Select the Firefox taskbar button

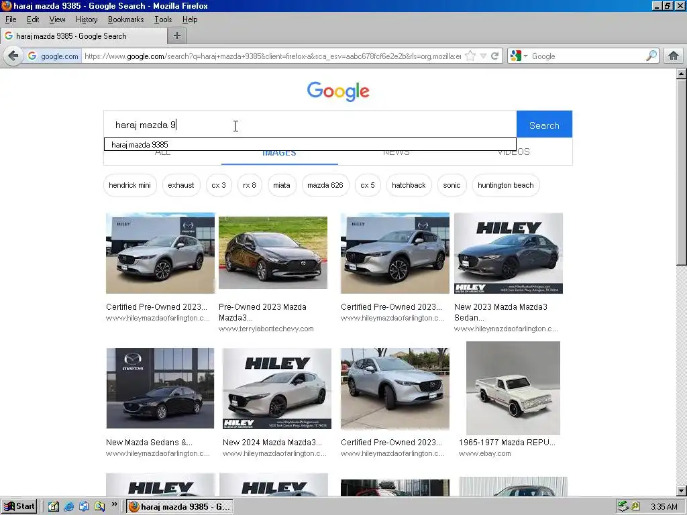point(180,507)
